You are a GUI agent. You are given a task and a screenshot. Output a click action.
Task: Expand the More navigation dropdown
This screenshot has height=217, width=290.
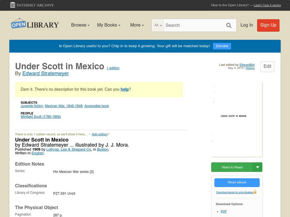tap(136, 25)
